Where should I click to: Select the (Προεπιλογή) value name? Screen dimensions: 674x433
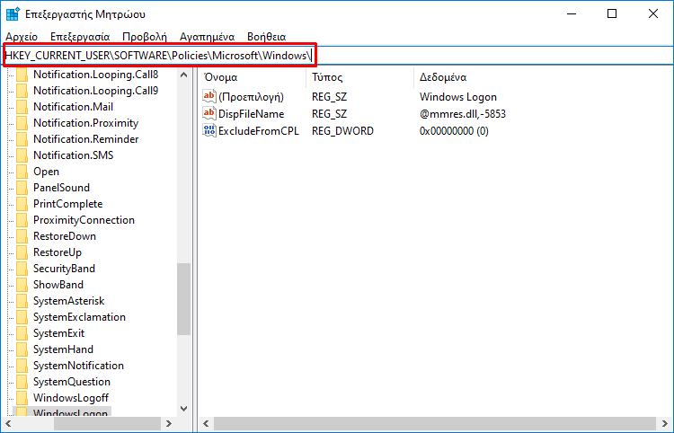pyautogui.click(x=251, y=97)
